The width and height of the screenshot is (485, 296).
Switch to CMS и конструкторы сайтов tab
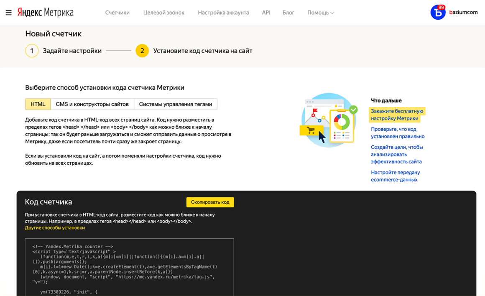tap(92, 104)
